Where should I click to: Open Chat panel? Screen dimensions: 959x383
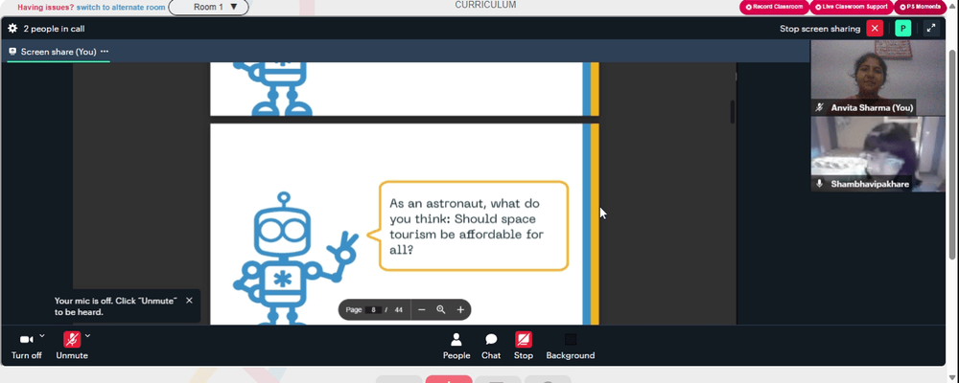(x=490, y=346)
